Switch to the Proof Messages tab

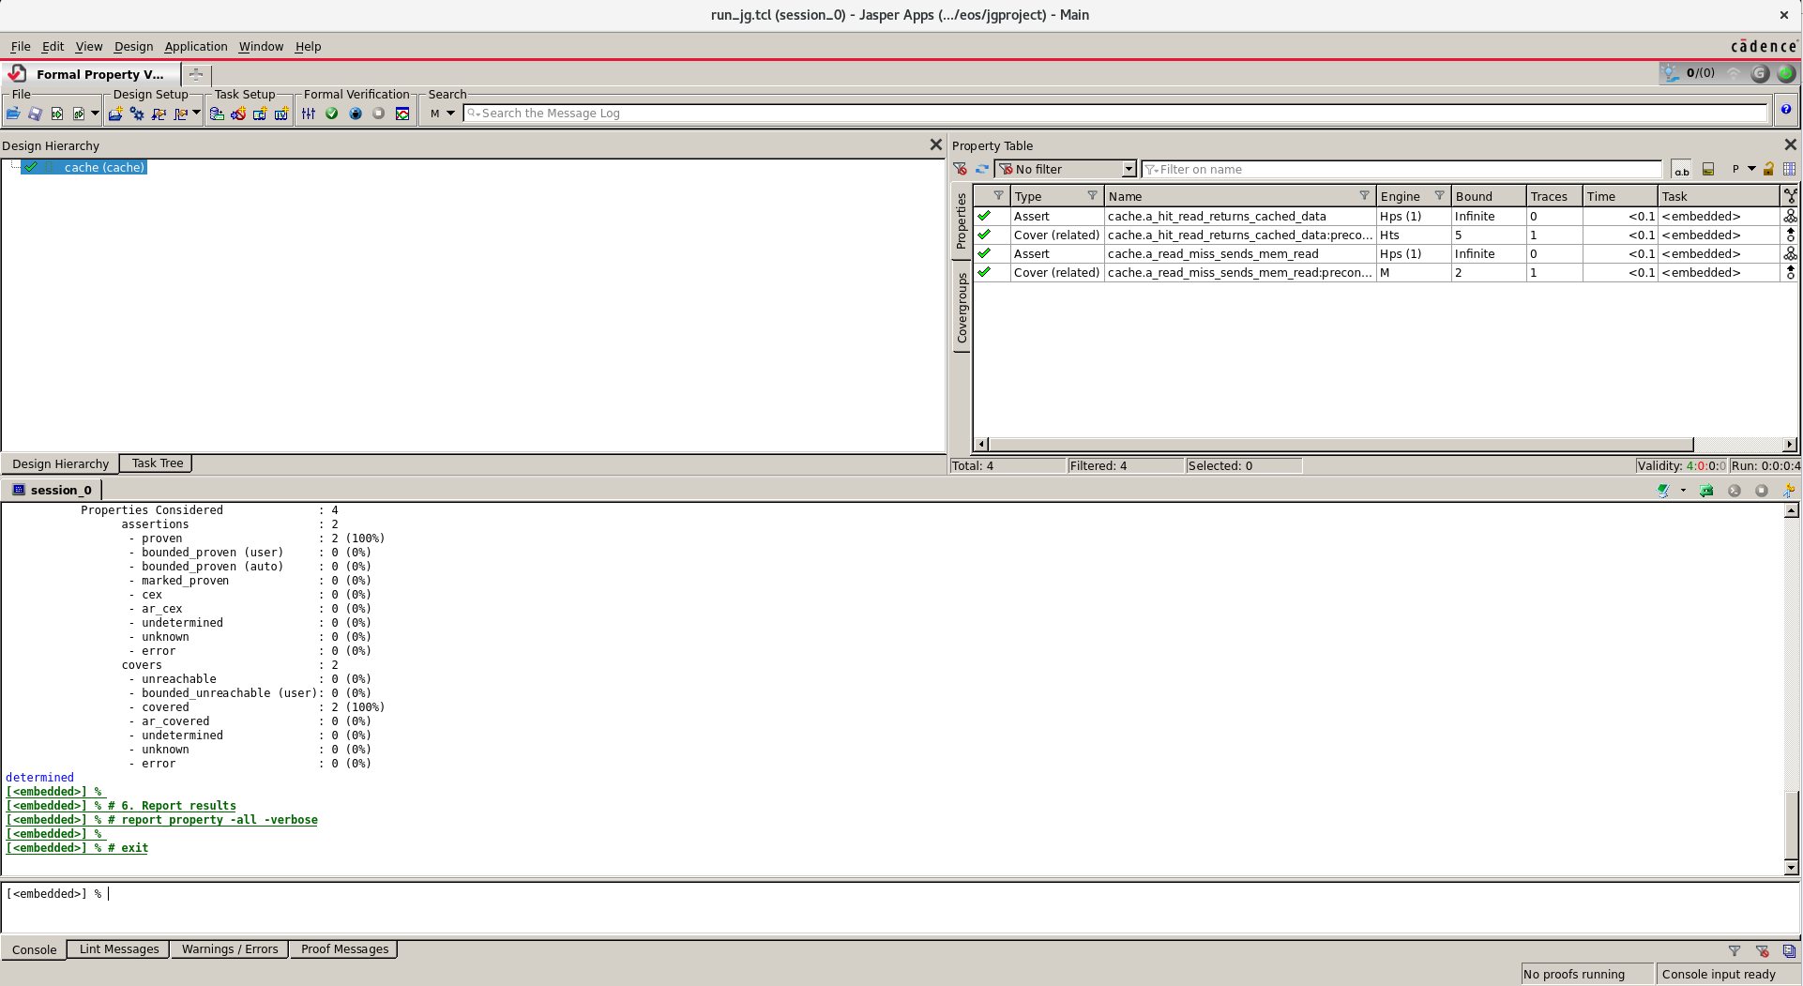(x=344, y=949)
